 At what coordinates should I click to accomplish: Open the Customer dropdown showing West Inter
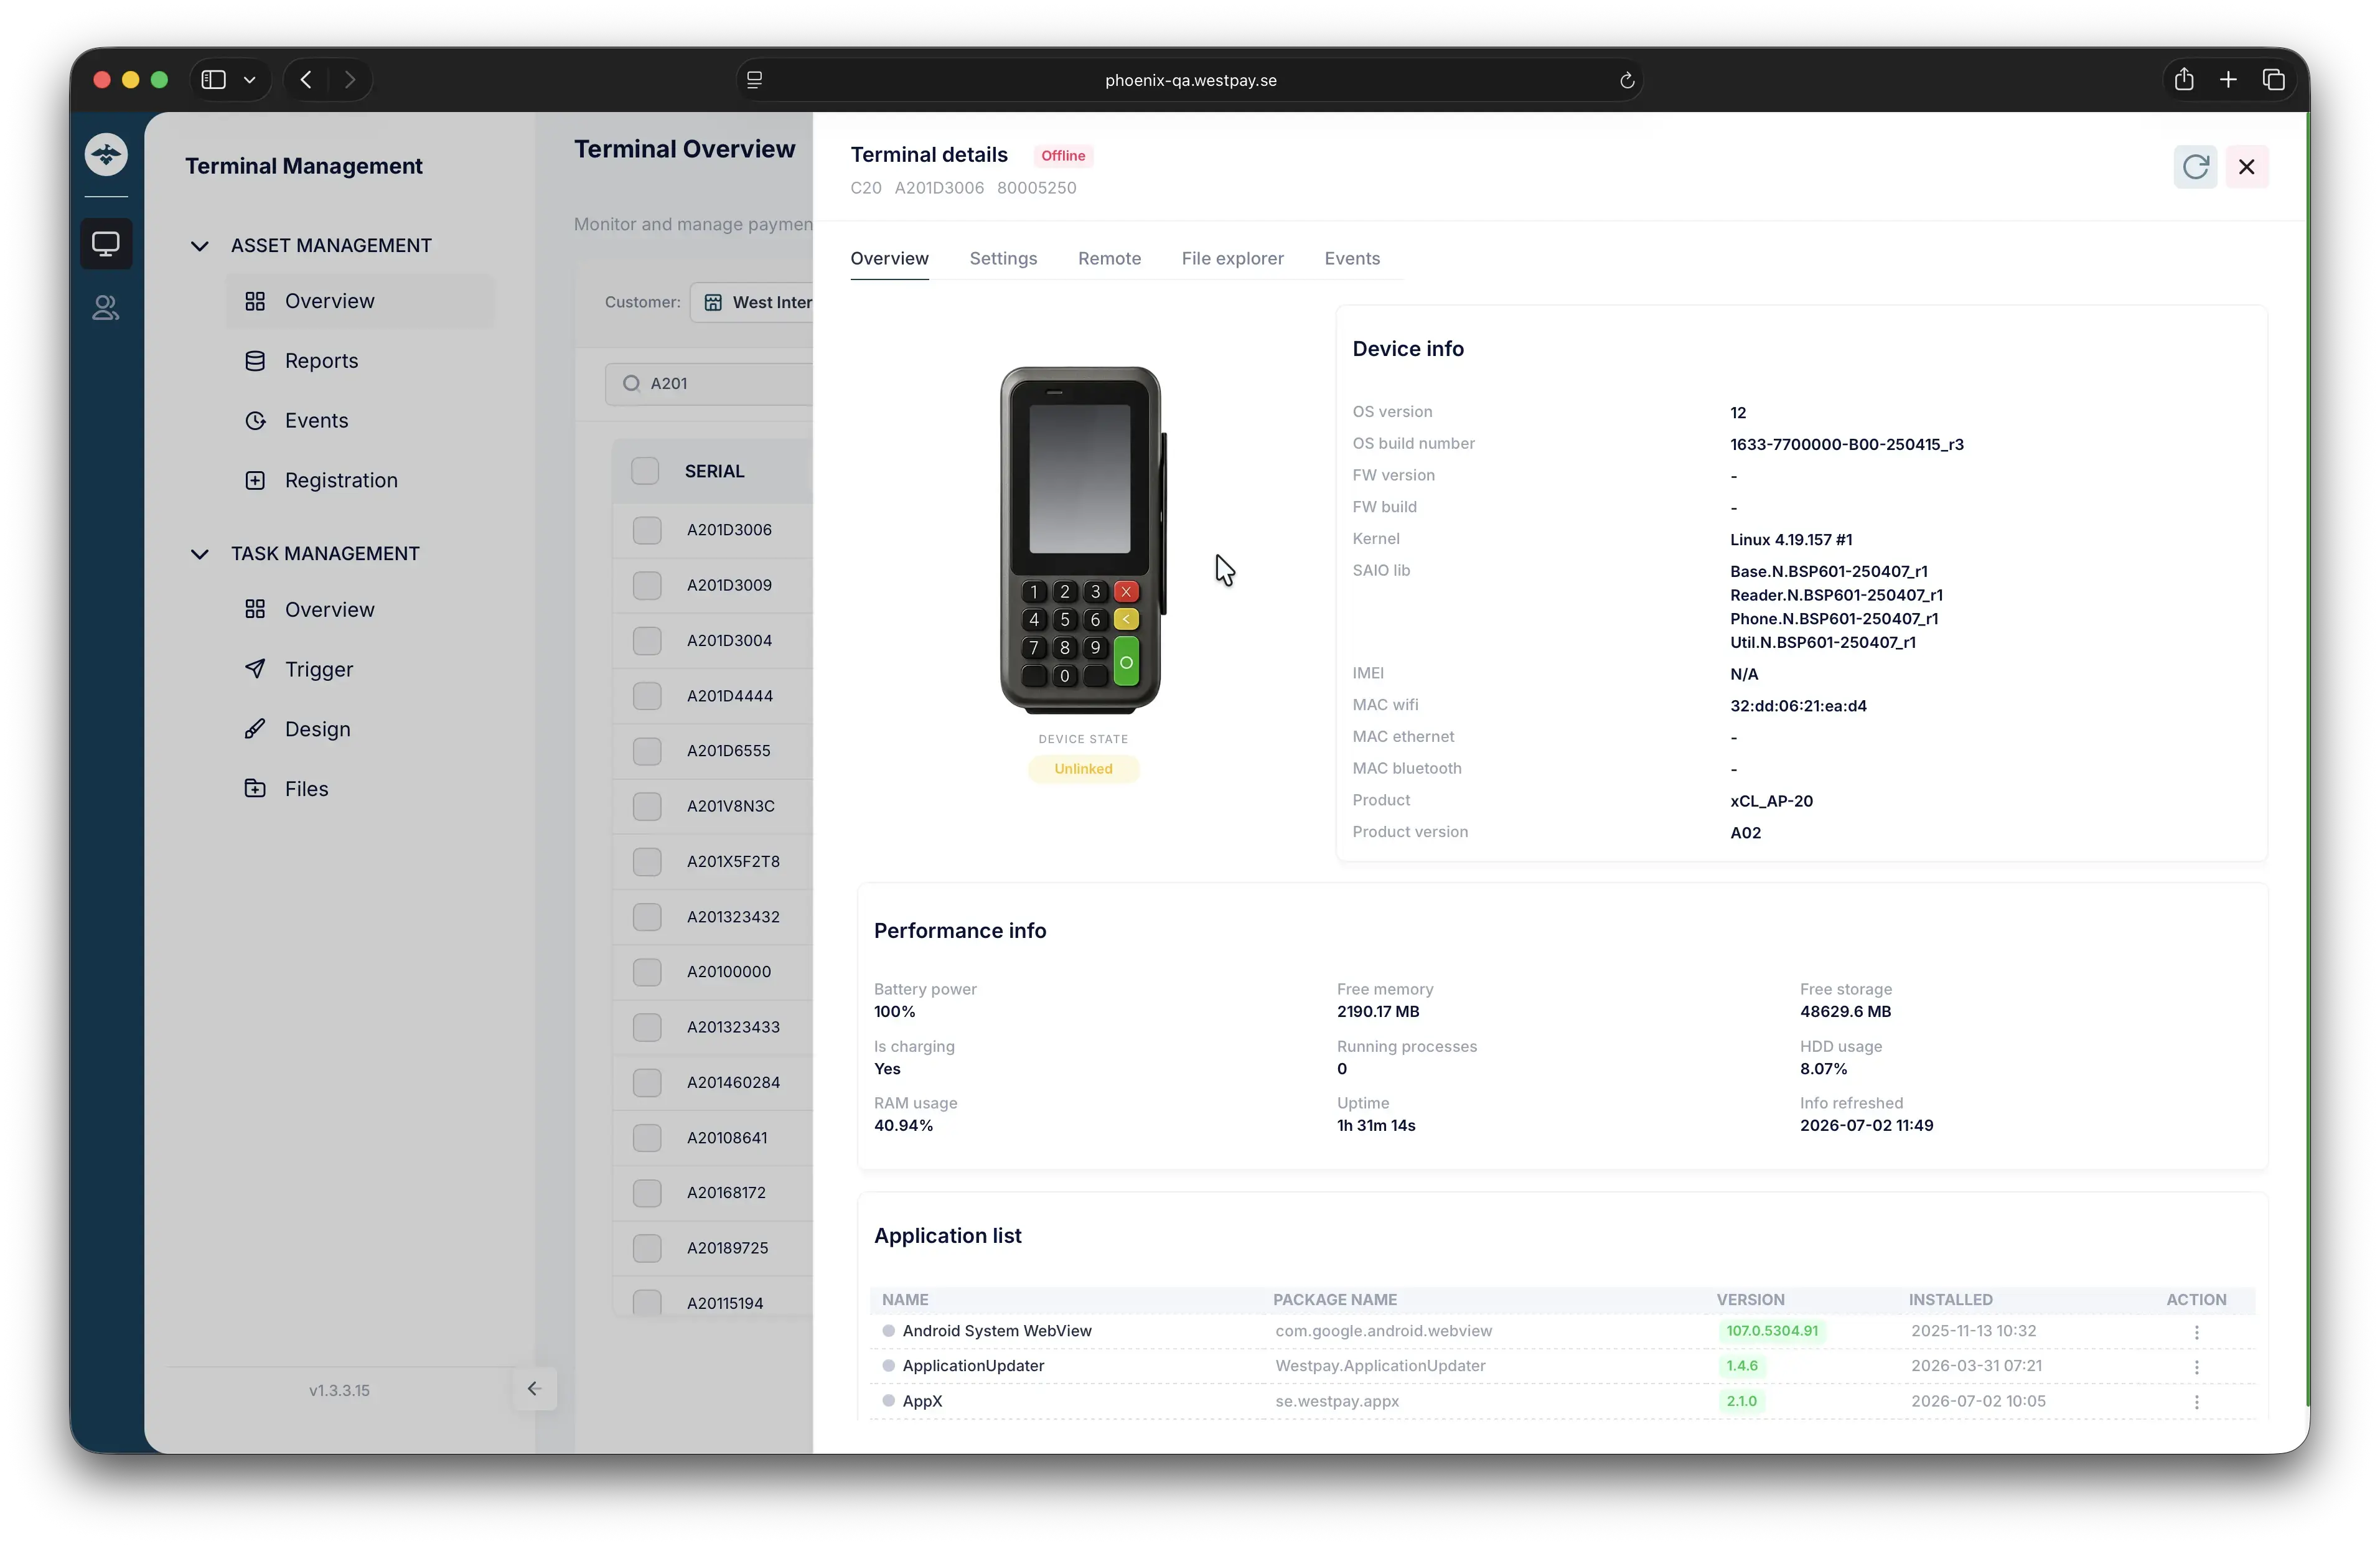coord(752,302)
